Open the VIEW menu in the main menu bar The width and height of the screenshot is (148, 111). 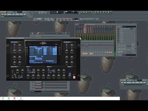tap(13, 14)
